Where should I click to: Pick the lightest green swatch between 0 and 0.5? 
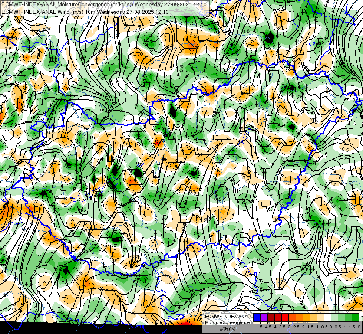[334, 318]
